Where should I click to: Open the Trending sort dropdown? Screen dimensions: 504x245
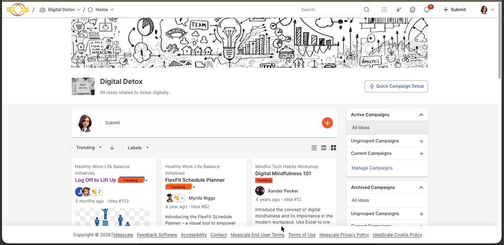(x=89, y=148)
